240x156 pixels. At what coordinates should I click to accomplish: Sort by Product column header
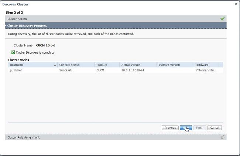[x=102, y=65]
